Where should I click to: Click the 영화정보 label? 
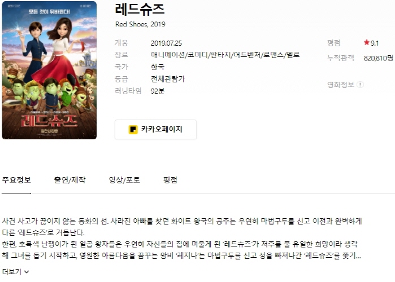pyautogui.click(x=341, y=85)
